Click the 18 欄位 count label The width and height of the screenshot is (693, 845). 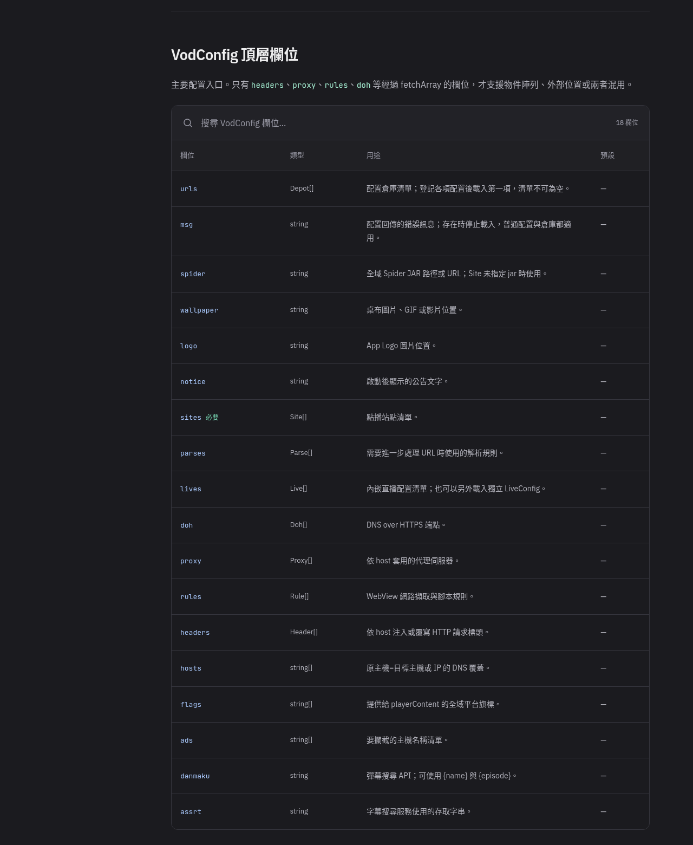click(x=627, y=123)
